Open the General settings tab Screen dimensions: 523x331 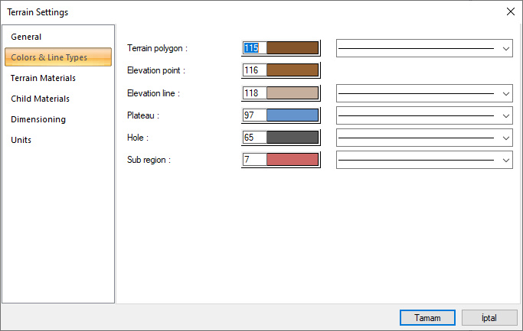pyautogui.click(x=26, y=37)
